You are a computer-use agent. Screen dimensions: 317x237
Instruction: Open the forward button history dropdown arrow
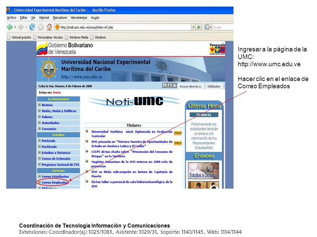pyautogui.click(x=26, y=27)
